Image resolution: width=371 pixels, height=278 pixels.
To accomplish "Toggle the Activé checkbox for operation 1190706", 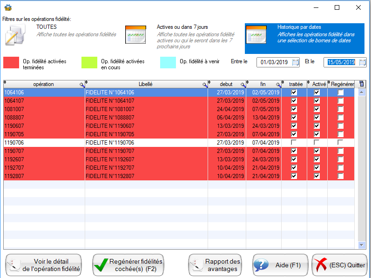I will pos(317,142).
